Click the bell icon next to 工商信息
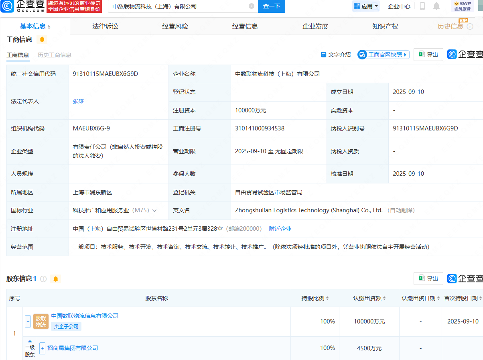The image size is (483, 360). pyautogui.click(x=42, y=39)
